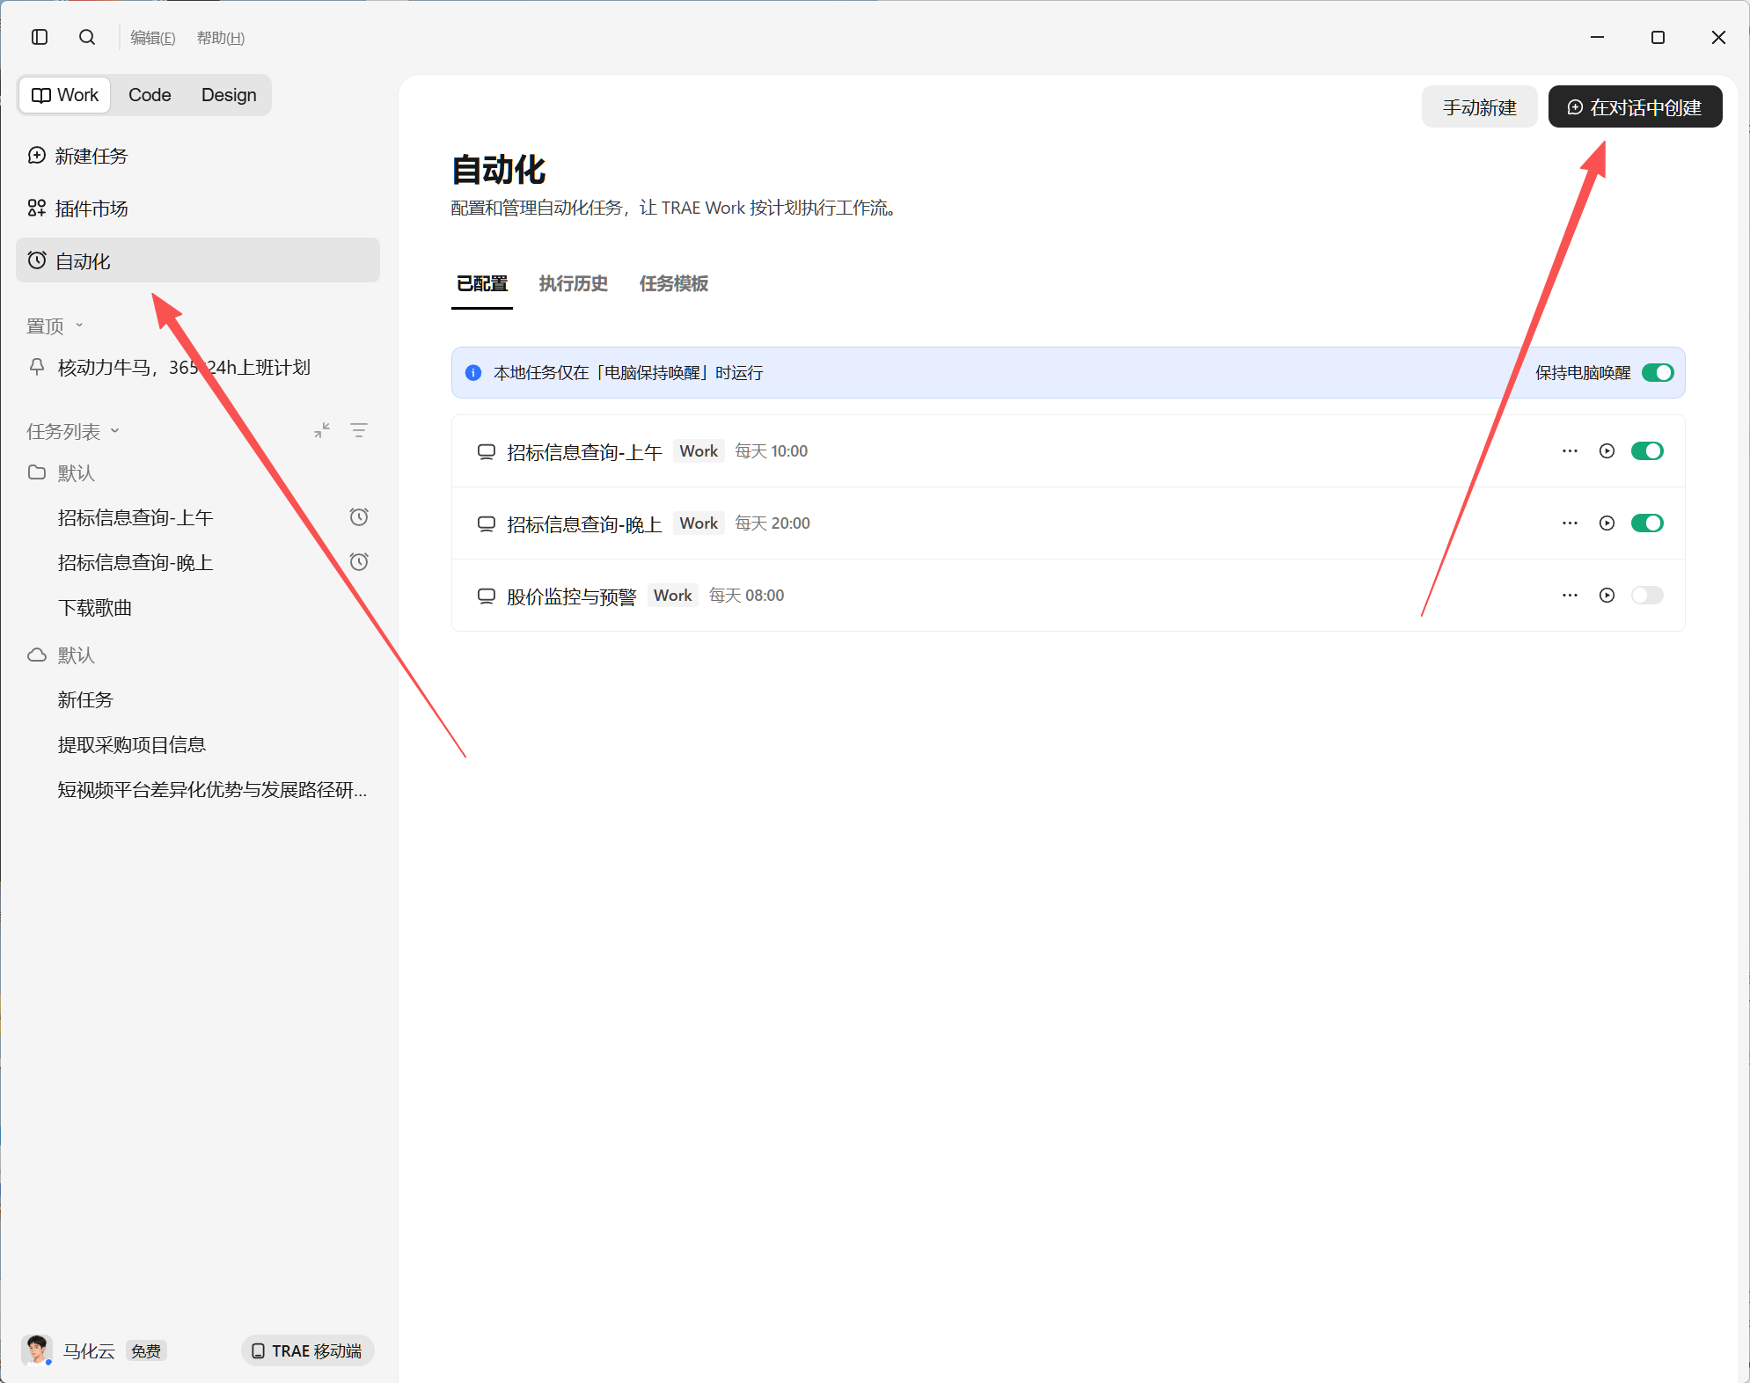This screenshot has width=1750, height=1383.
Task: Toggle the sidebar panel icon
Action: coord(40,37)
